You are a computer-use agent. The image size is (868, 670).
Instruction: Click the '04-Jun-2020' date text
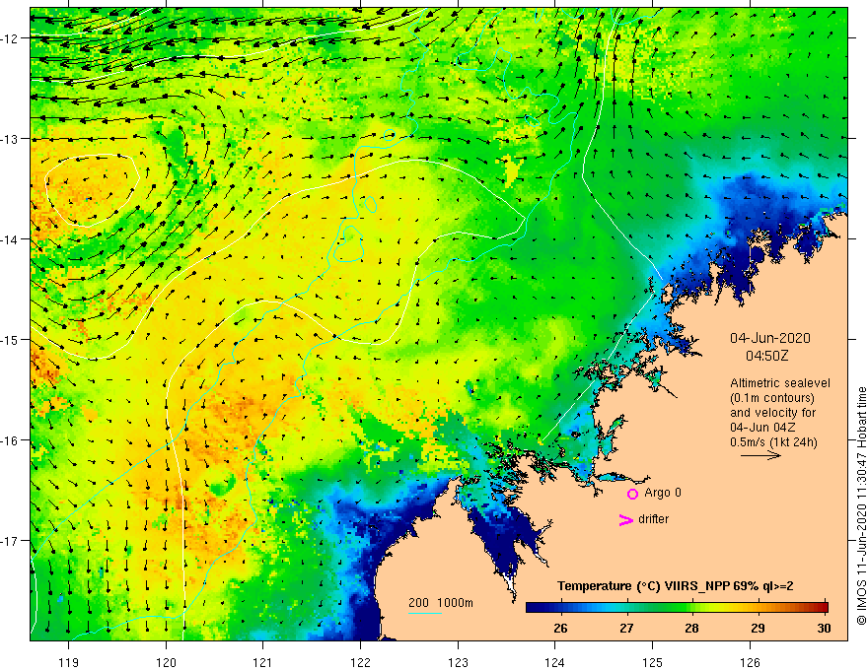point(770,338)
